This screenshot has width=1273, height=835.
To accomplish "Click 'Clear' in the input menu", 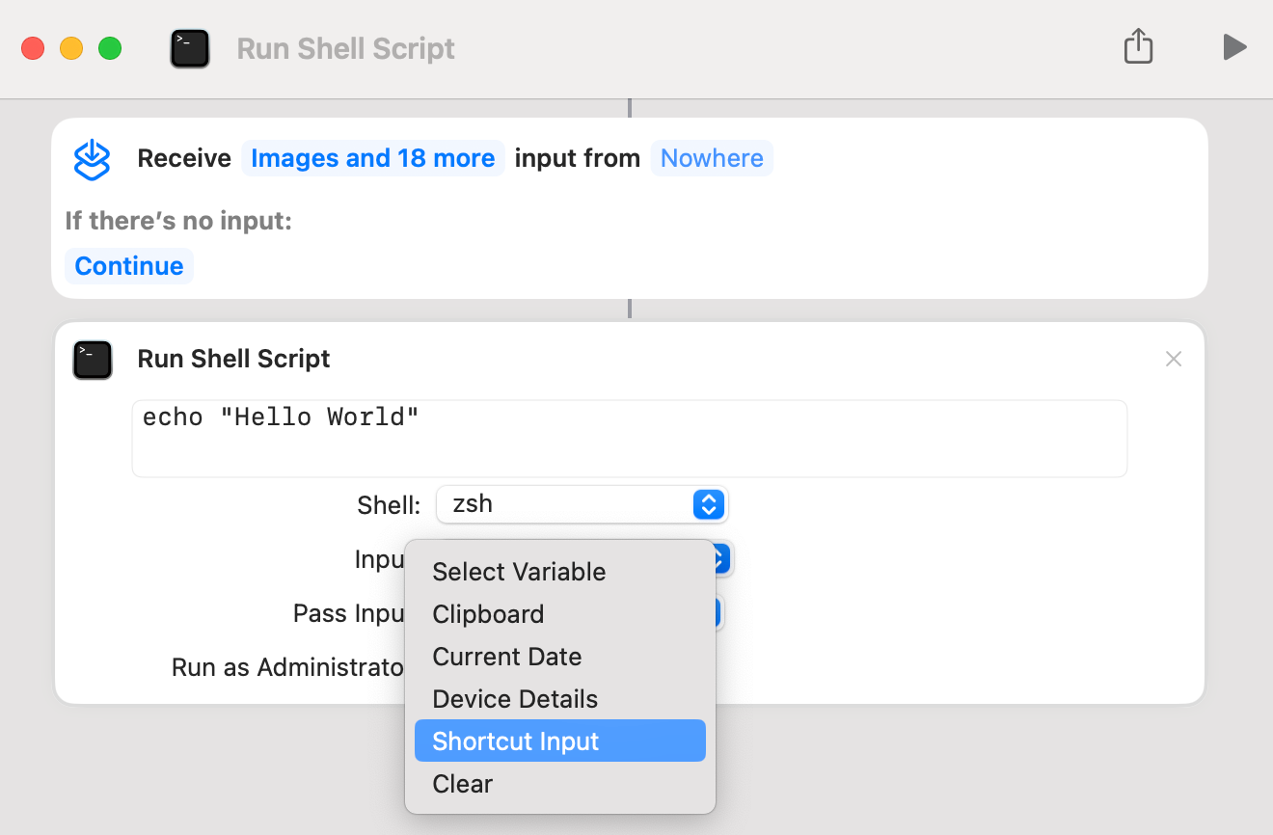I will tap(462, 784).
